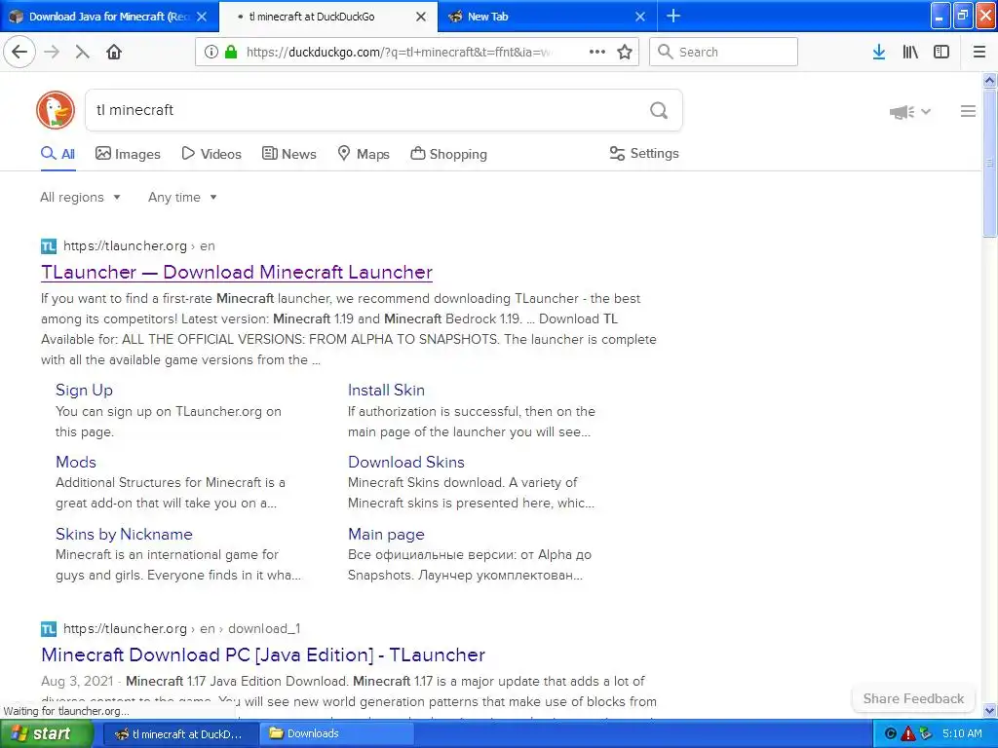Toggle the sidebar view icon
998x748 pixels.
[x=941, y=53]
